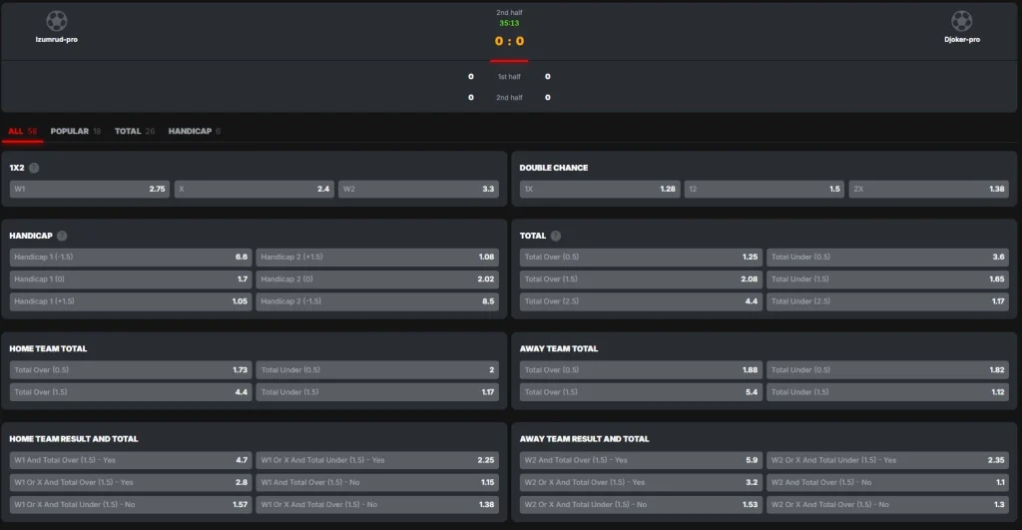The width and height of the screenshot is (1022, 530).
Task: Click the AWAY TEAM TOTAL heading
Action: [559, 348]
